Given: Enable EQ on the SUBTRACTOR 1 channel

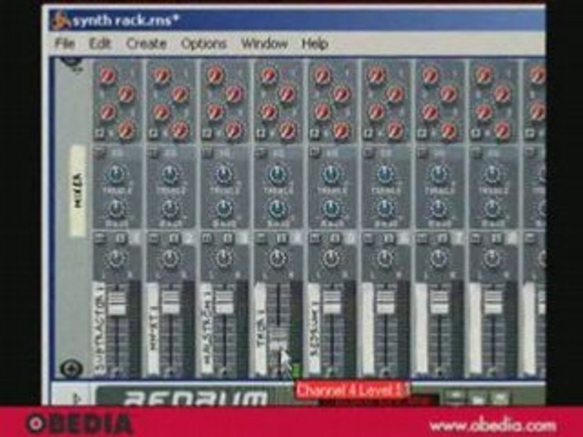Looking at the screenshot, I should pyautogui.click(x=100, y=152).
